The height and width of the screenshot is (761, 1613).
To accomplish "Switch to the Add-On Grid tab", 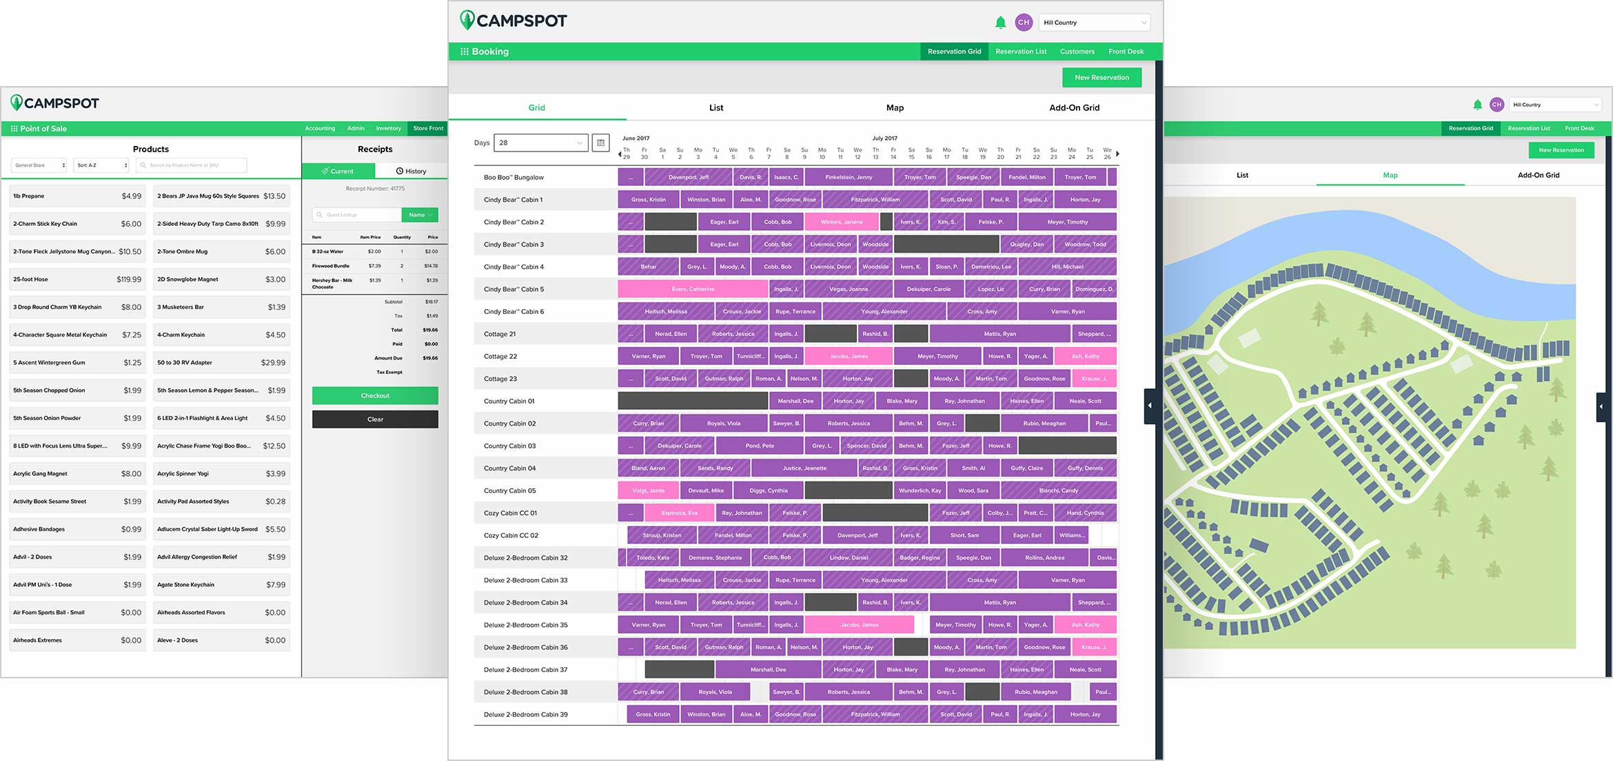I will click(x=1074, y=107).
